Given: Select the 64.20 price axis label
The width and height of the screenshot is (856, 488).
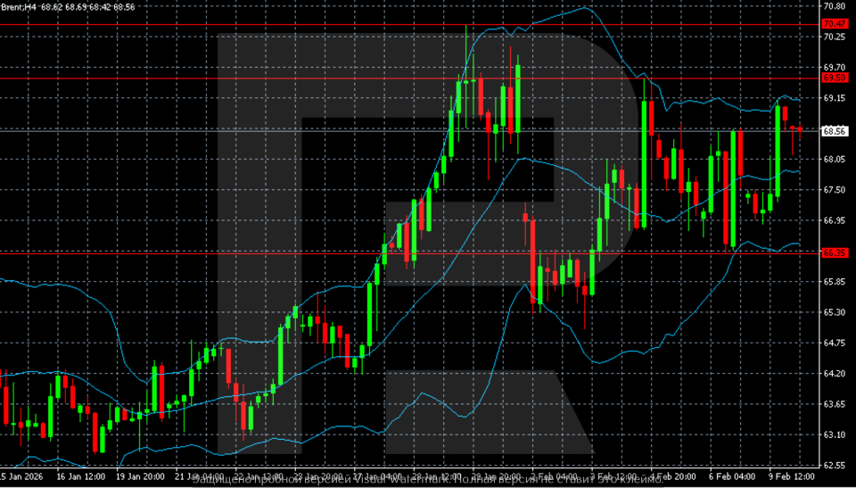Looking at the screenshot, I should (835, 374).
